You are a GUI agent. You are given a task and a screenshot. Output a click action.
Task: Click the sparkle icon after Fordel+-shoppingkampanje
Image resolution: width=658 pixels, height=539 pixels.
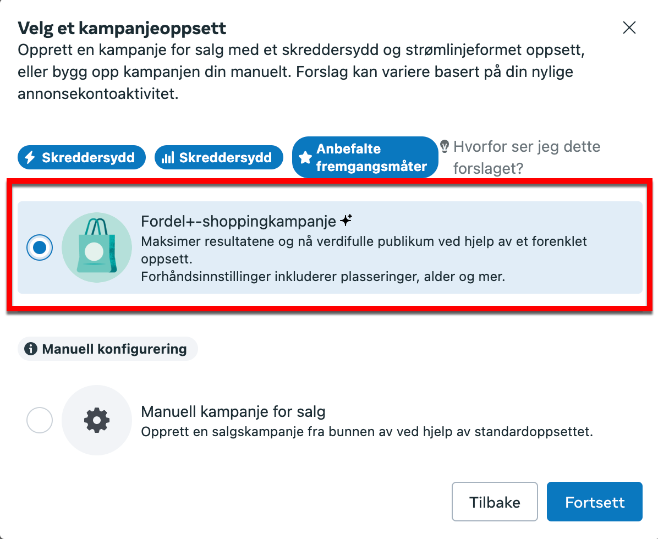pyautogui.click(x=346, y=221)
